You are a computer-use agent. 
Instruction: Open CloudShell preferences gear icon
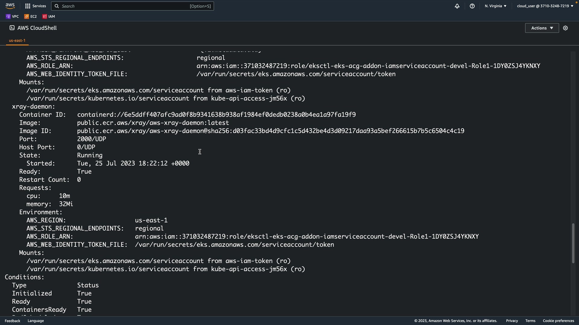(565, 28)
